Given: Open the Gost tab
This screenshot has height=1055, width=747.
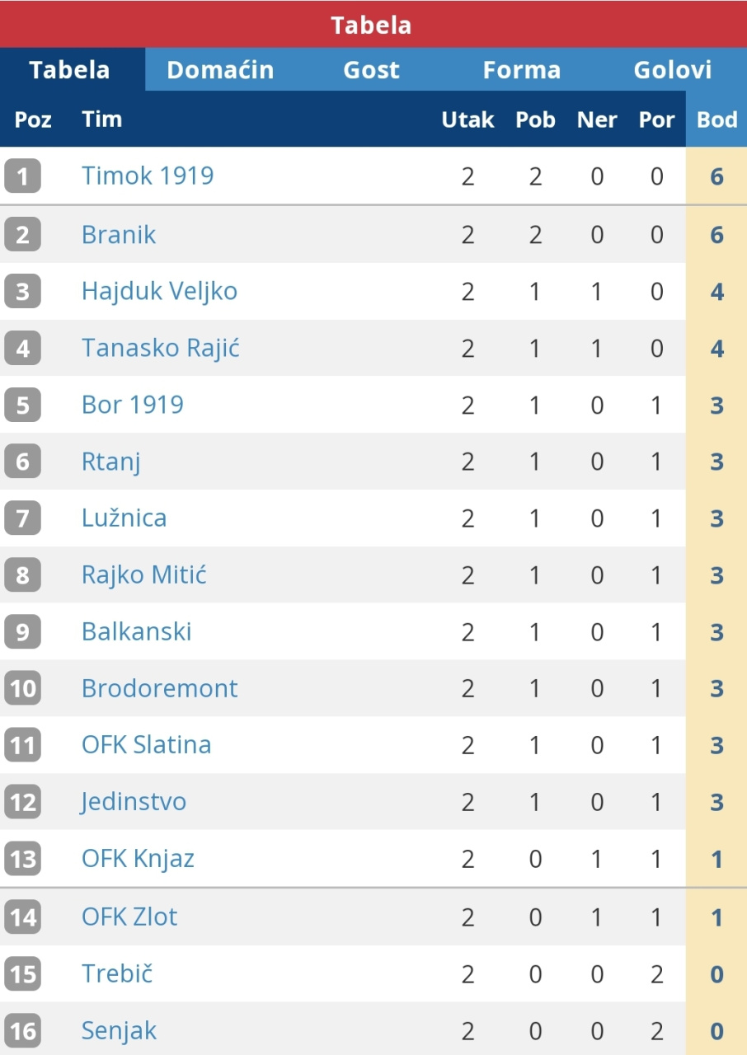Looking at the screenshot, I should (371, 70).
